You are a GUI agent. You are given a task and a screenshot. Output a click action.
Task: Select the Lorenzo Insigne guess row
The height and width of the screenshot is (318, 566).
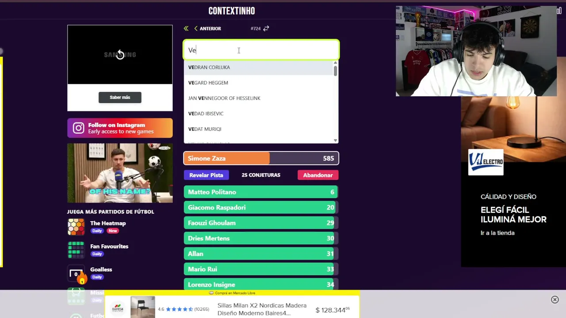tap(261, 284)
